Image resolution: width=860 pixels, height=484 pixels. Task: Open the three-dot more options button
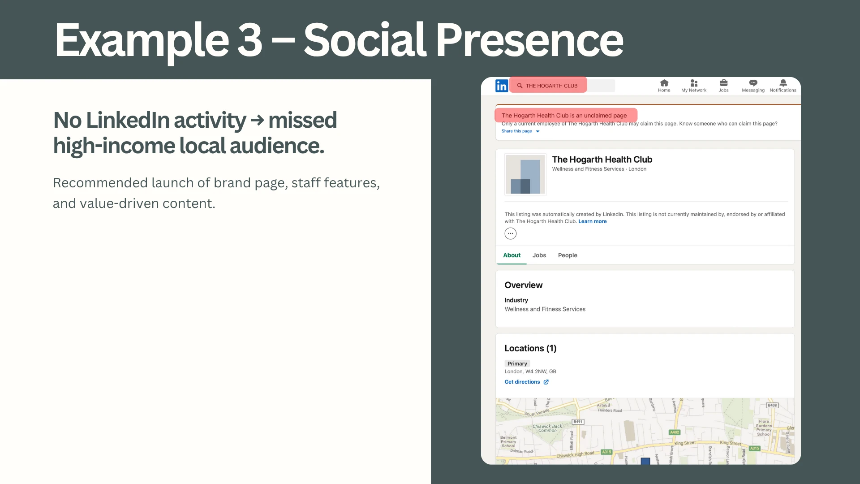pos(510,233)
